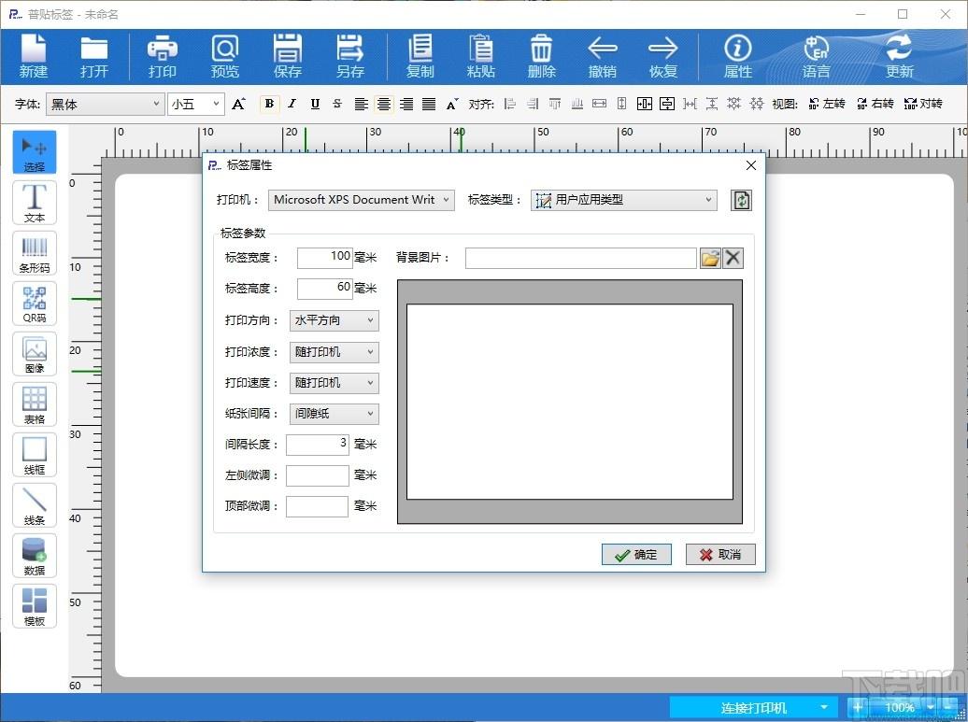Toggle italic formatting button
The width and height of the screenshot is (968, 722).
[292, 105]
